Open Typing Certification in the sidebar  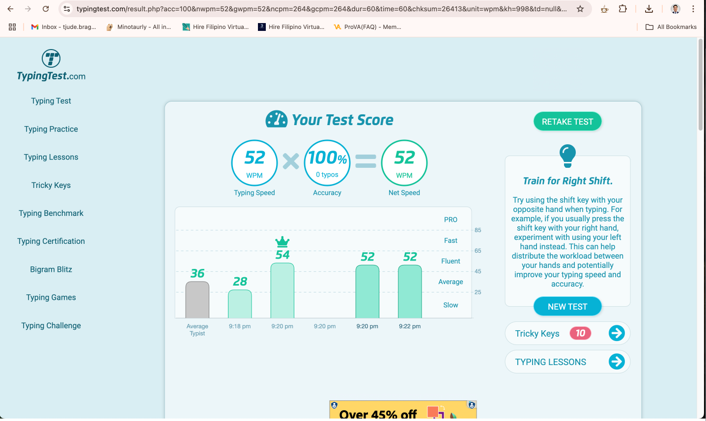51,241
